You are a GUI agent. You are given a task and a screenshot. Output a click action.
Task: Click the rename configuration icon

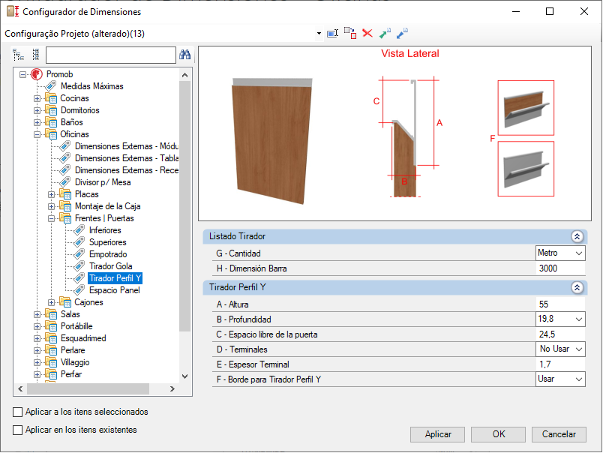point(333,34)
